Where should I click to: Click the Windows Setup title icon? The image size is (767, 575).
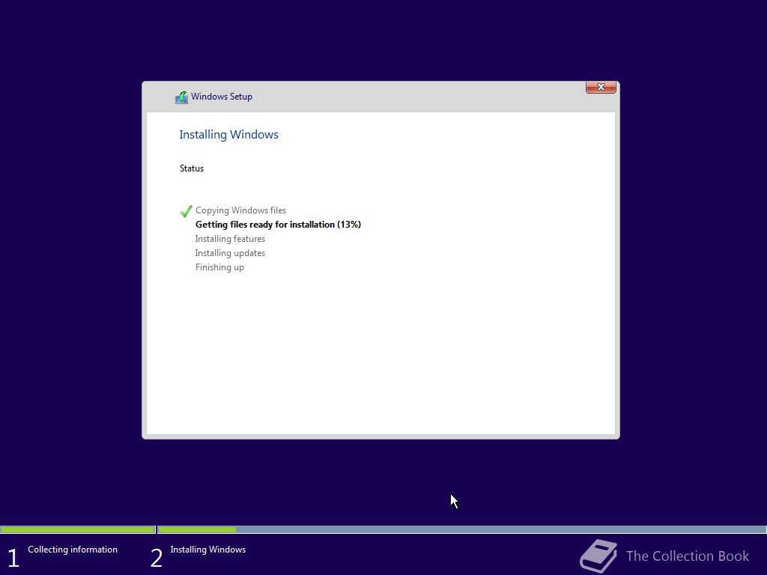(x=181, y=97)
